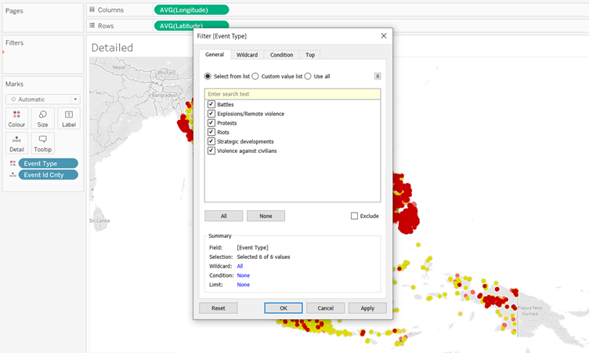This screenshot has width=589, height=353.
Task: Open the Event Type pill menu
Action: pos(49,163)
